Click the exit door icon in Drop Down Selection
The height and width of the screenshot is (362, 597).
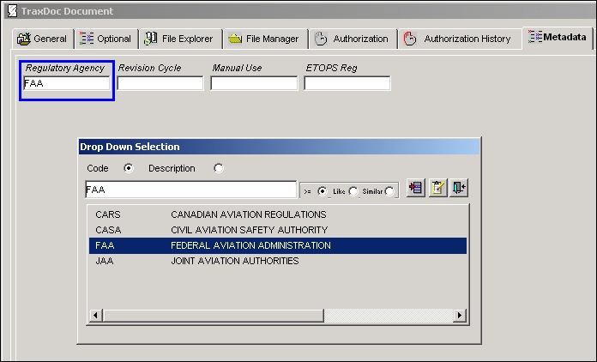pos(459,188)
